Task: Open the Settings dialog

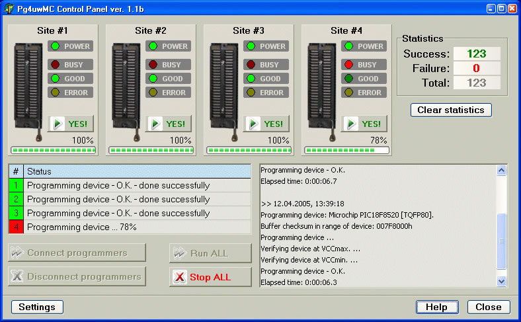Action: click(x=37, y=307)
